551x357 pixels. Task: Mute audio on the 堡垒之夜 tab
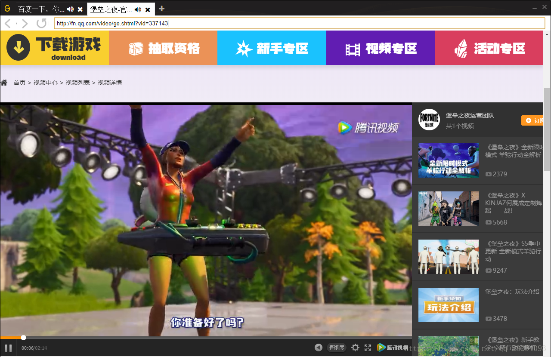tap(138, 9)
